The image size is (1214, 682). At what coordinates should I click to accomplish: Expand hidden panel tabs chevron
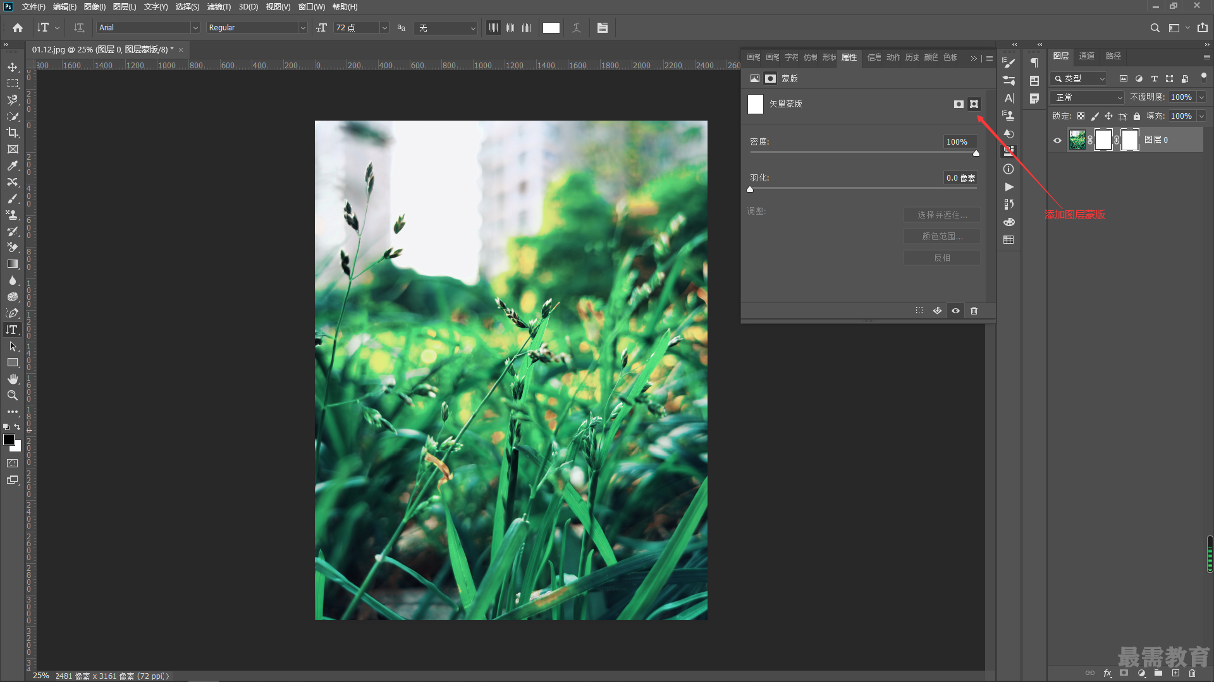[x=974, y=58]
